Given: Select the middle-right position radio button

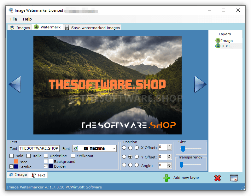Looking at the screenshot, I should 137,157.
